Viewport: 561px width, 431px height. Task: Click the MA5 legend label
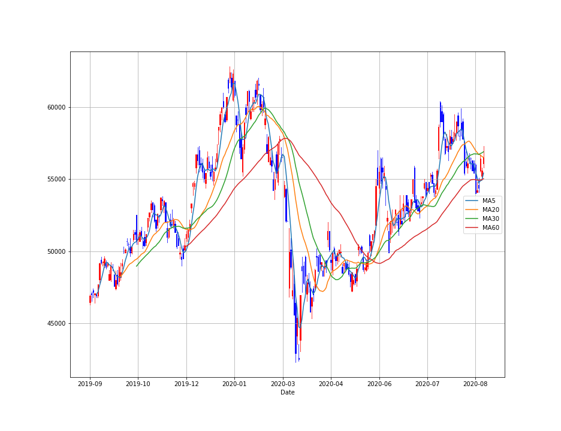click(x=488, y=201)
